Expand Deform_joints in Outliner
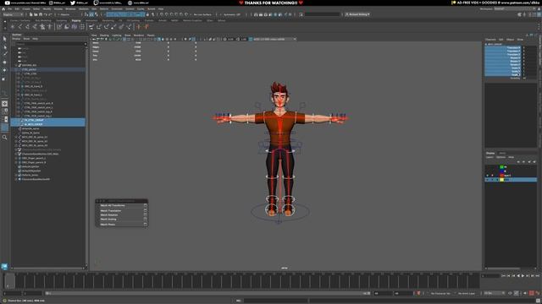Viewport: 542px width, 304px height. point(16,175)
